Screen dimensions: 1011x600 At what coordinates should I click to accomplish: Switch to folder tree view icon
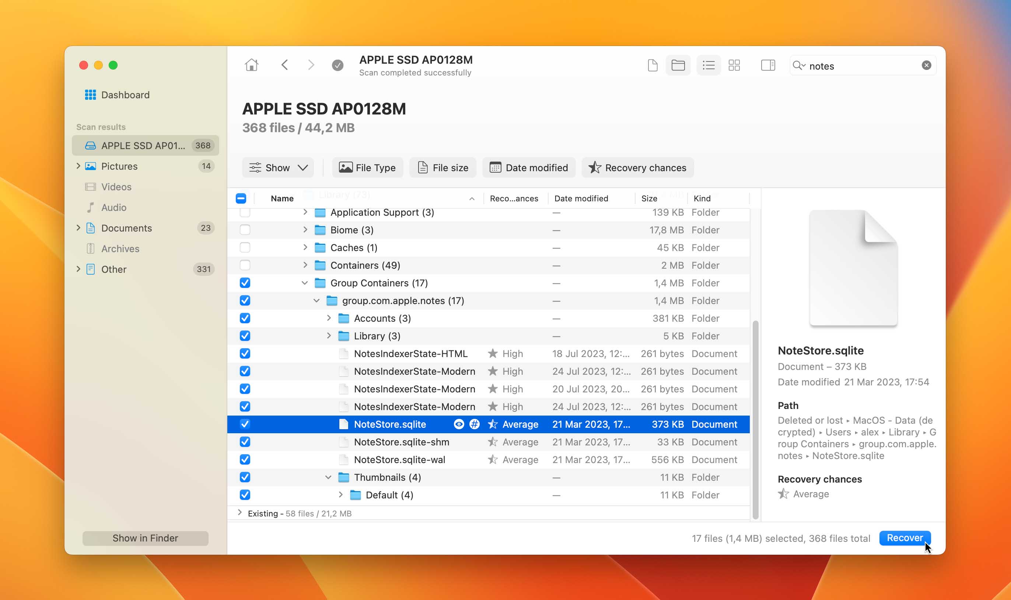click(x=678, y=65)
